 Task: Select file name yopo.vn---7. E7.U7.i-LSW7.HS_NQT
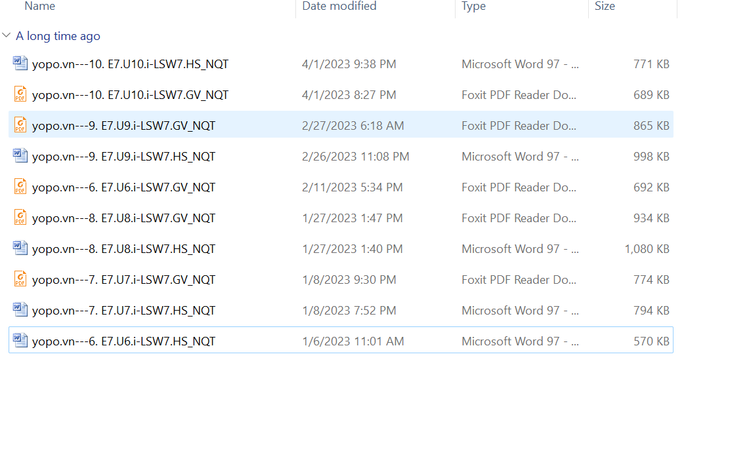[x=123, y=311]
